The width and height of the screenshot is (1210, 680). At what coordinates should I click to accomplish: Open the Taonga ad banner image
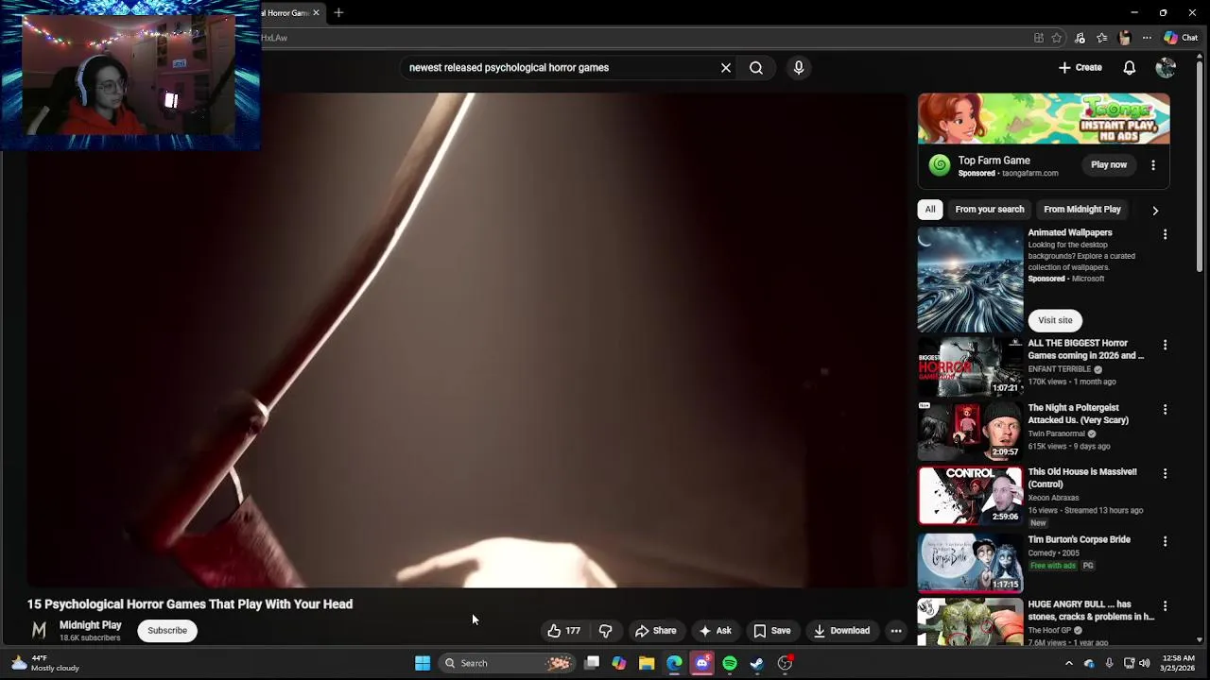[1044, 118]
